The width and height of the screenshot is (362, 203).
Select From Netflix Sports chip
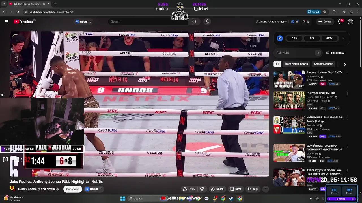coord(296,64)
